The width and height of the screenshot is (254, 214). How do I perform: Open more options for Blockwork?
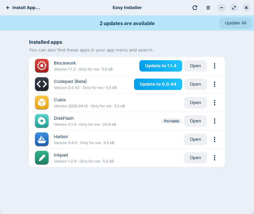(x=215, y=66)
